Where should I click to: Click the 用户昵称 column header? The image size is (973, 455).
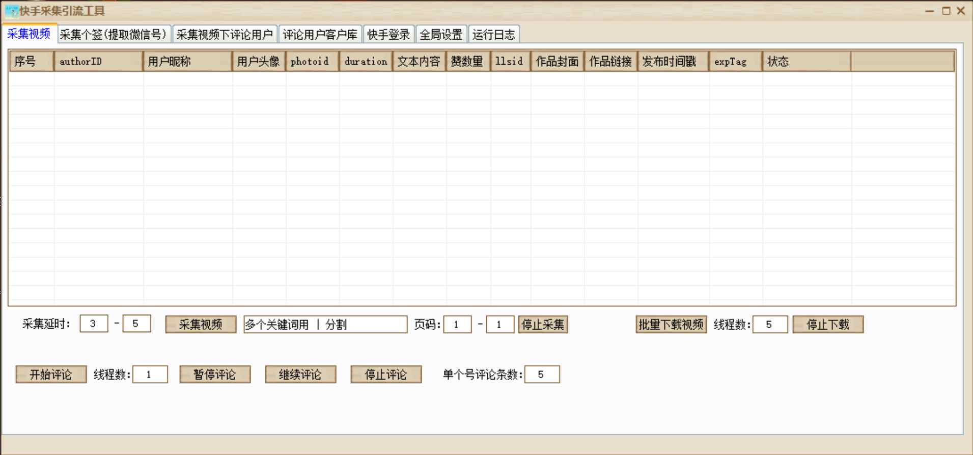coord(187,61)
